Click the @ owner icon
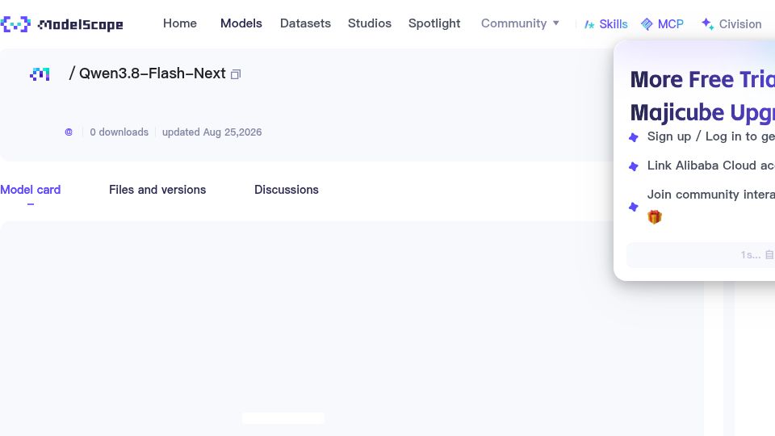775x436 pixels. [69, 132]
